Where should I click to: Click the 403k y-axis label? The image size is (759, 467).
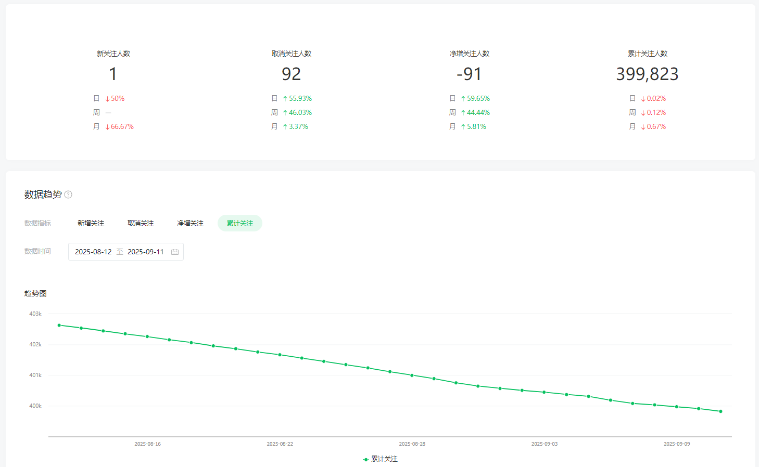point(35,314)
